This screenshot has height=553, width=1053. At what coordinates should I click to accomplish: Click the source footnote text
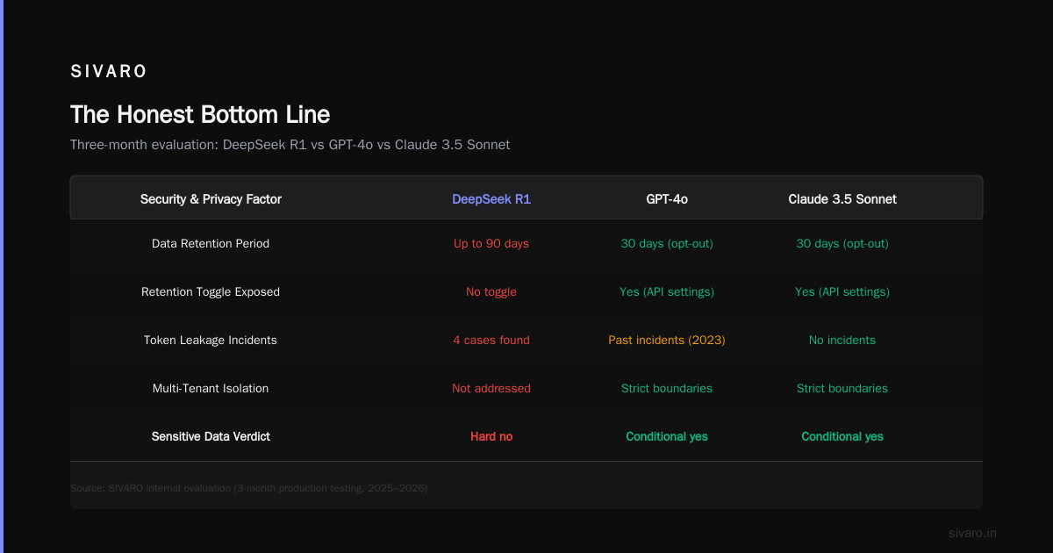248,487
